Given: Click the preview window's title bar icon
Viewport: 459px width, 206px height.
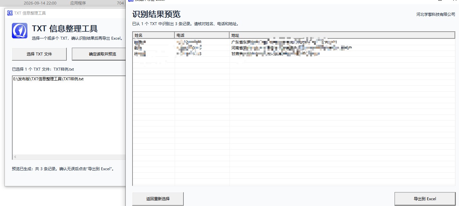Looking at the screenshot, I should [131, 1].
